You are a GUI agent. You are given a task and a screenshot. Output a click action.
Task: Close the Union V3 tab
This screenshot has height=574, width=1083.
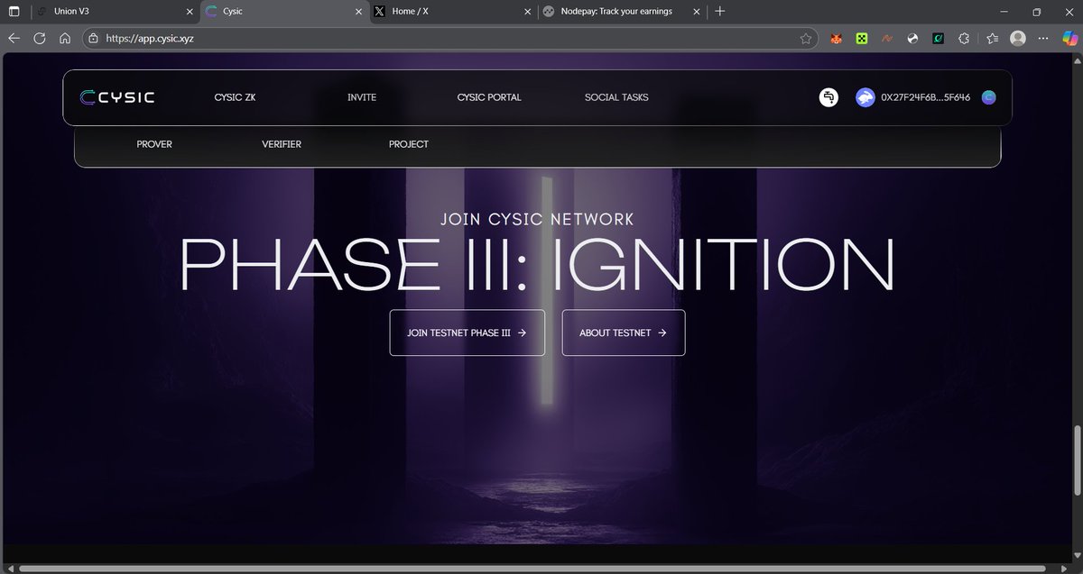click(x=189, y=12)
